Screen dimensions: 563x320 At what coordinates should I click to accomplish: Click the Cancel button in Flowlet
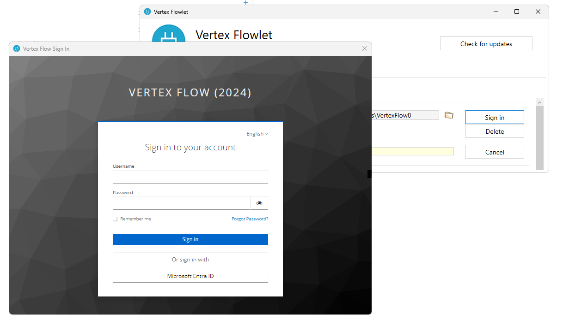coord(495,152)
